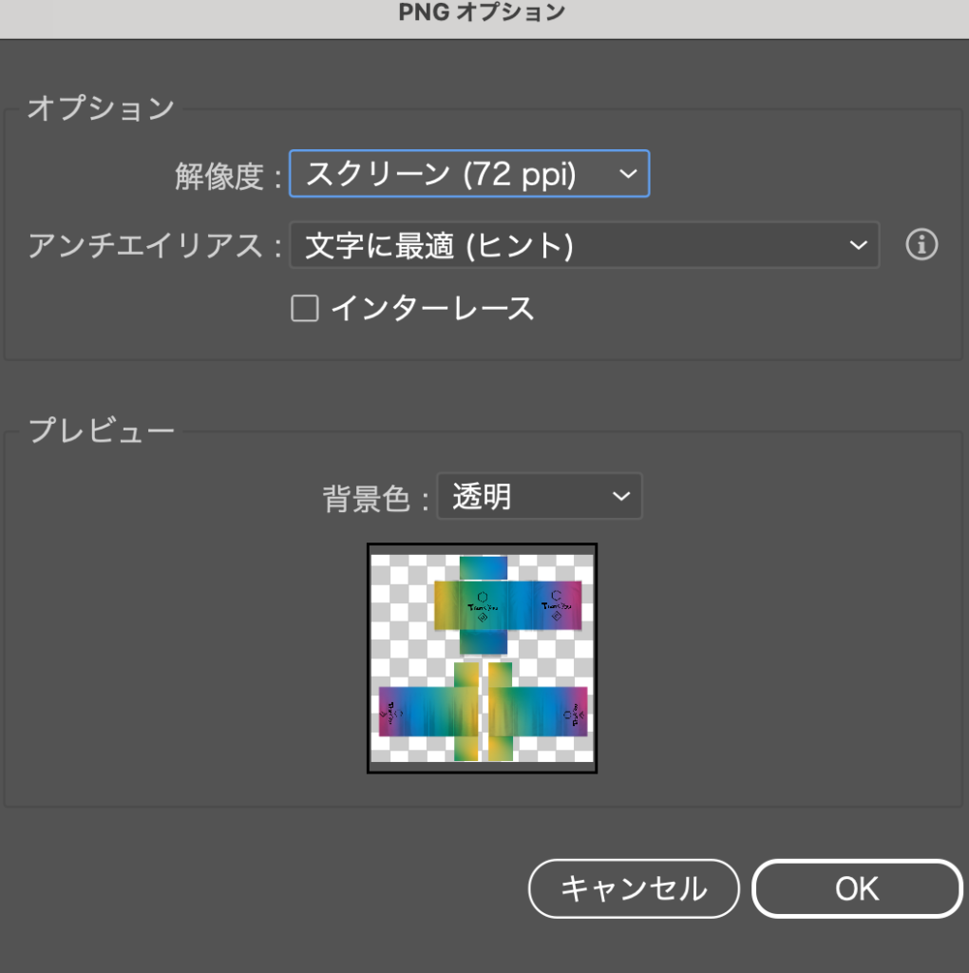Image resolution: width=969 pixels, height=973 pixels.
Task: Click the chevron arrow on 文字に最適 (ヒント)
Action: 858,246
